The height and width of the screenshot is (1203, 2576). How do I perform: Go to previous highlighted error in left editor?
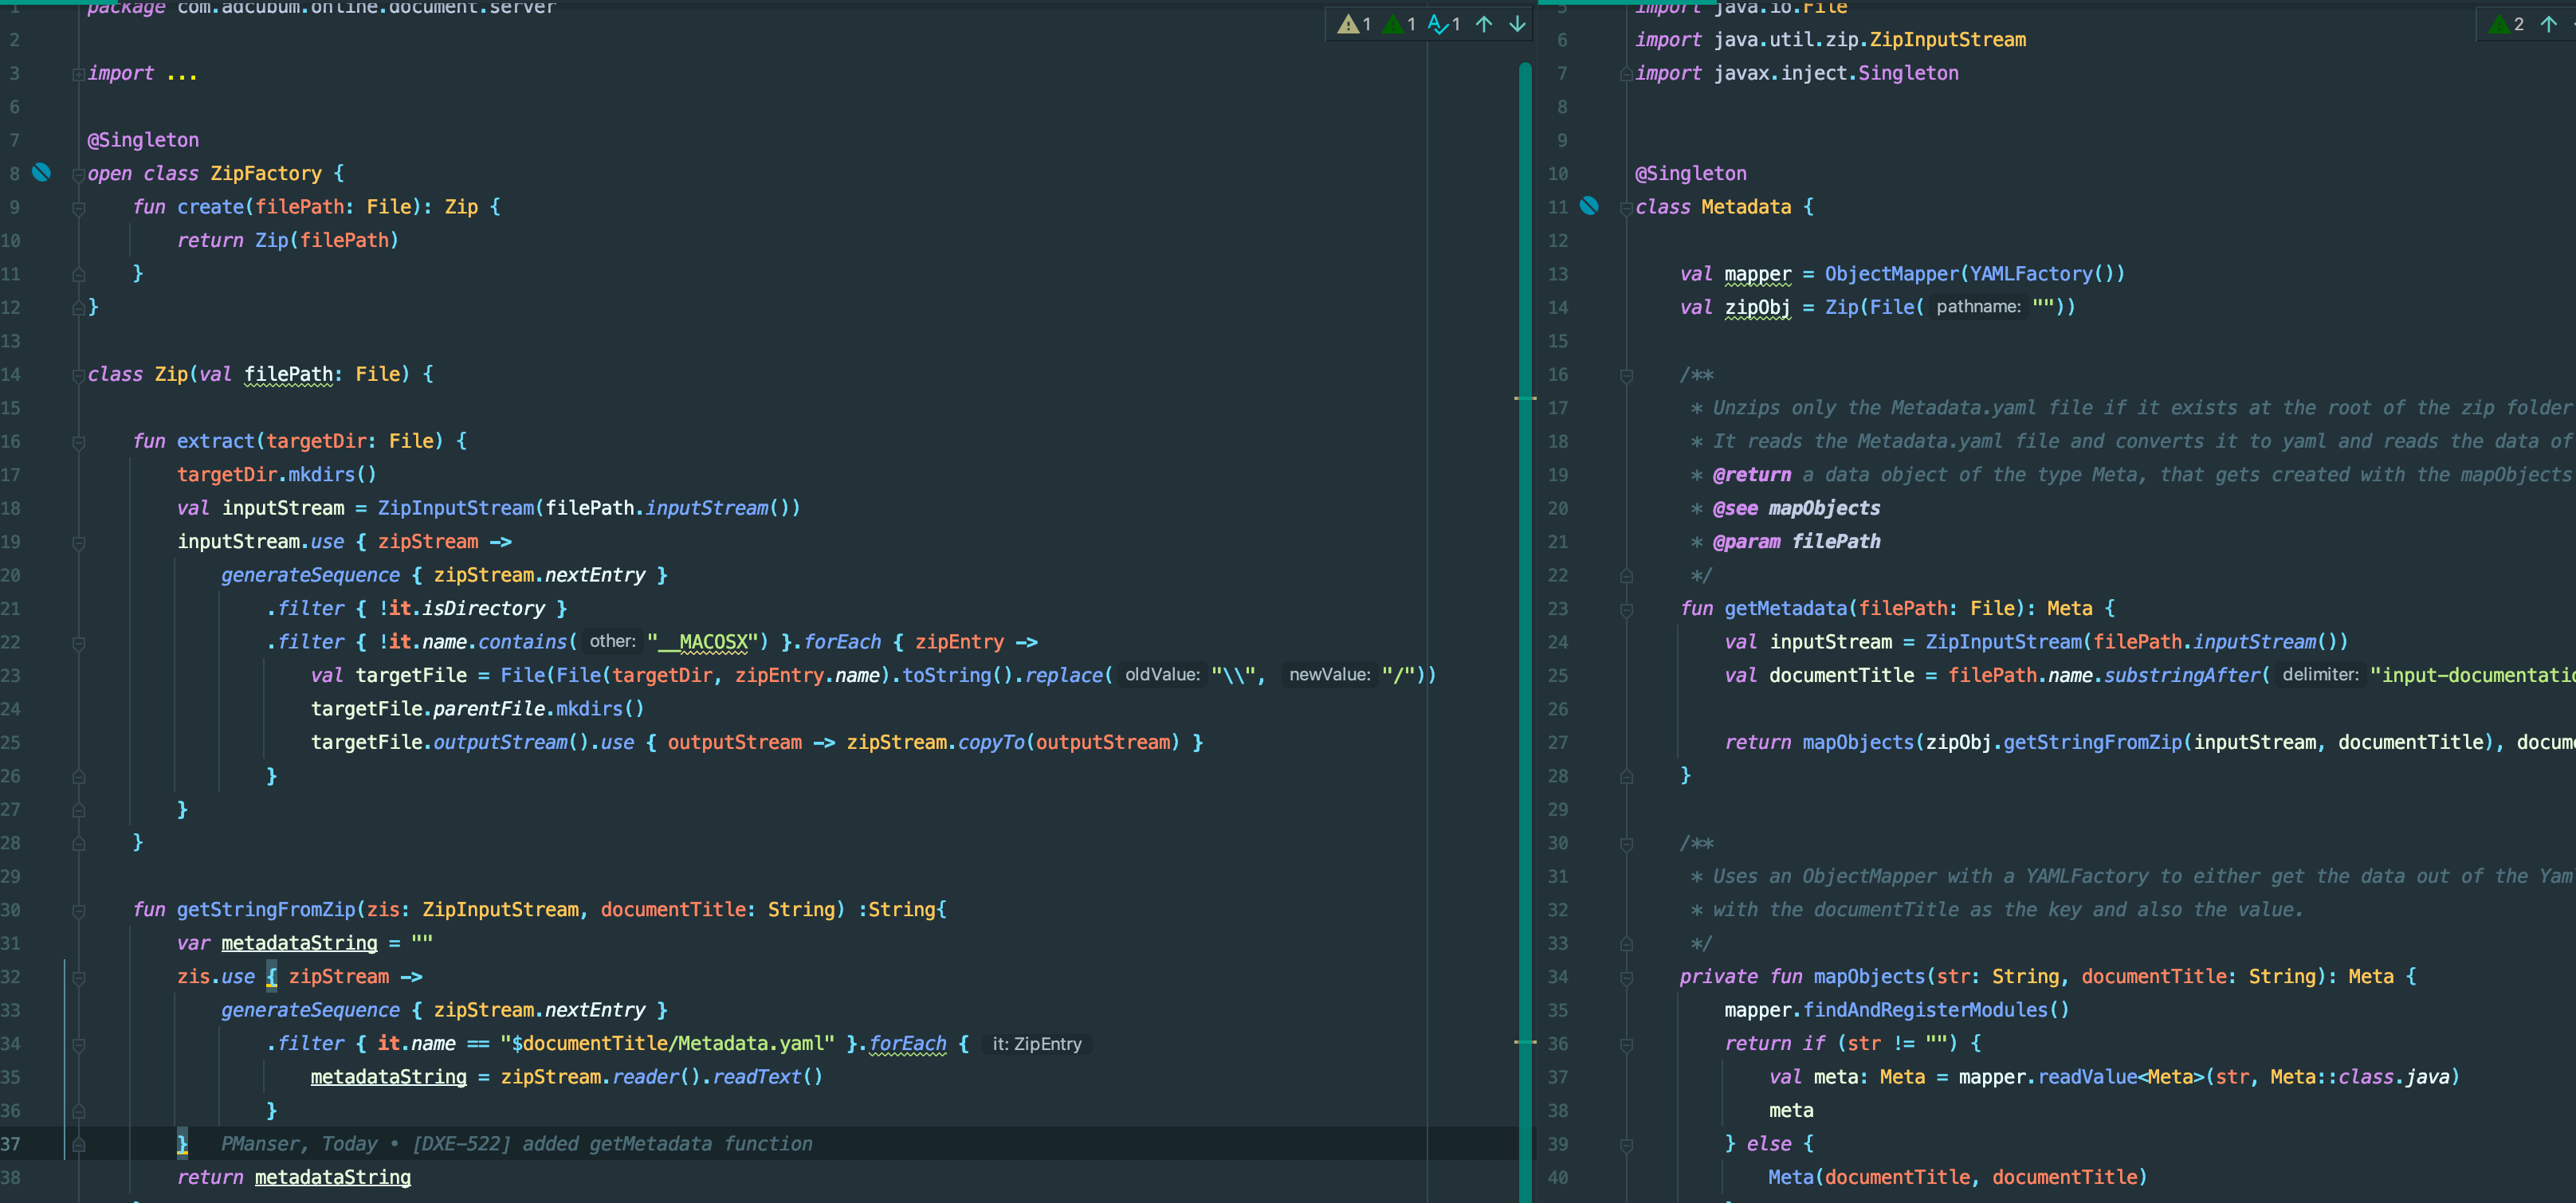tap(1484, 24)
